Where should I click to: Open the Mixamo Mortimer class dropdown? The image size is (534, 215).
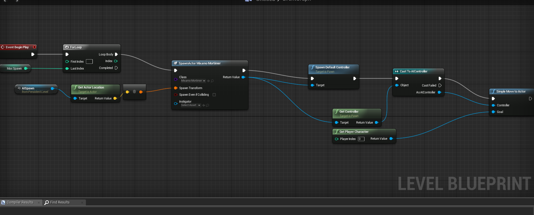click(193, 81)
